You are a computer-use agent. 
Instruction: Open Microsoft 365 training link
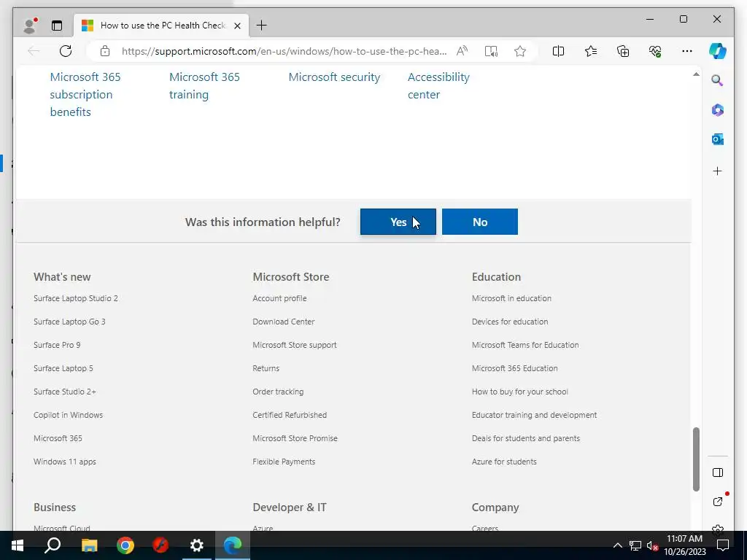click(204, 86)
